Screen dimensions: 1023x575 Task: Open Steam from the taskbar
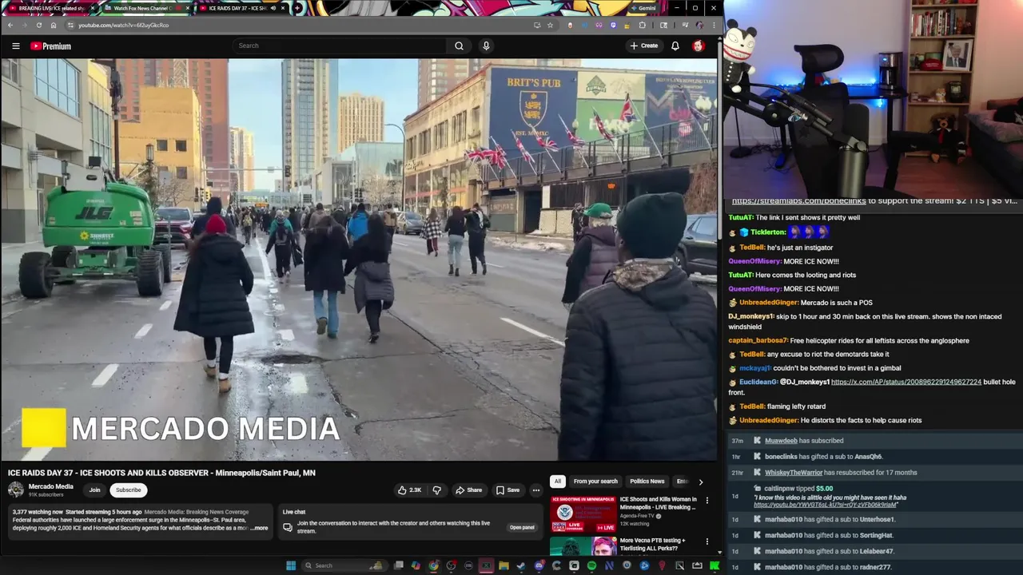pos(521,565)
